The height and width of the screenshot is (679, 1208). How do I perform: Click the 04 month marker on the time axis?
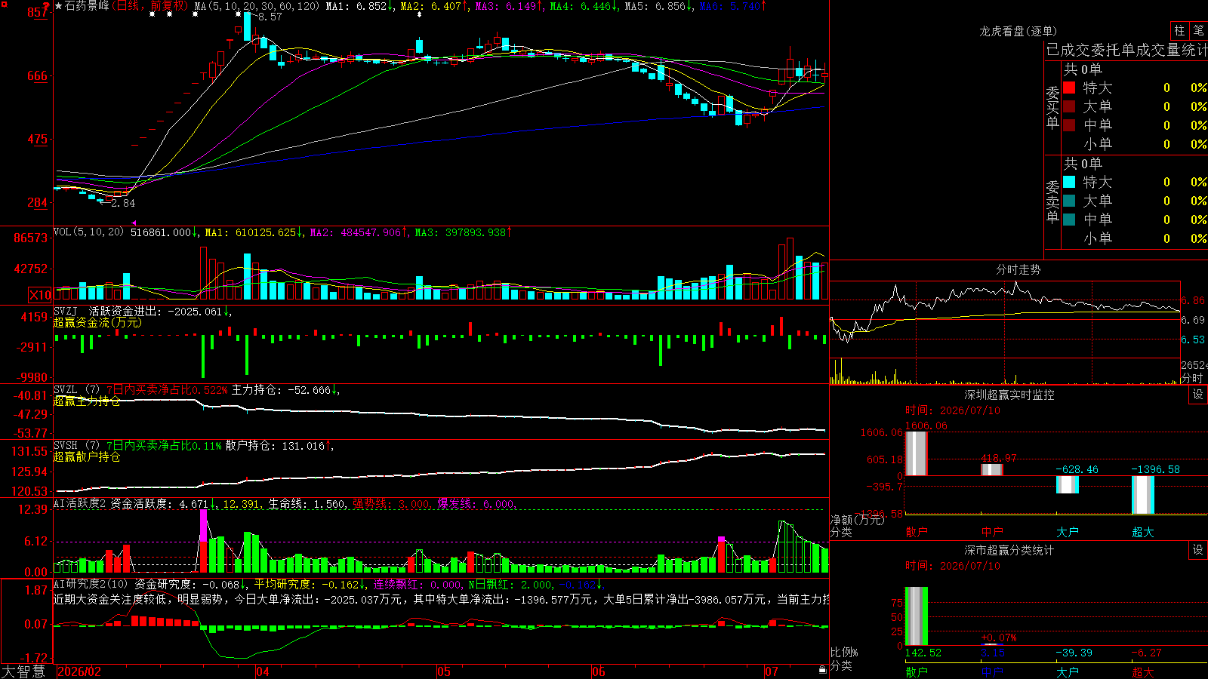pos(263,671)
